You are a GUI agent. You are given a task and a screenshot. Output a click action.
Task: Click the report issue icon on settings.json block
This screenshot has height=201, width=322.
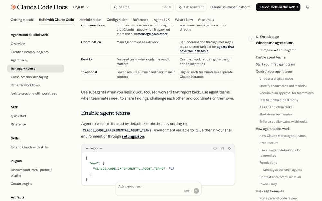[215, 148]
